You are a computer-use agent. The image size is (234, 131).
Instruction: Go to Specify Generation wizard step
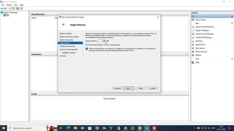tap(67, 40)
